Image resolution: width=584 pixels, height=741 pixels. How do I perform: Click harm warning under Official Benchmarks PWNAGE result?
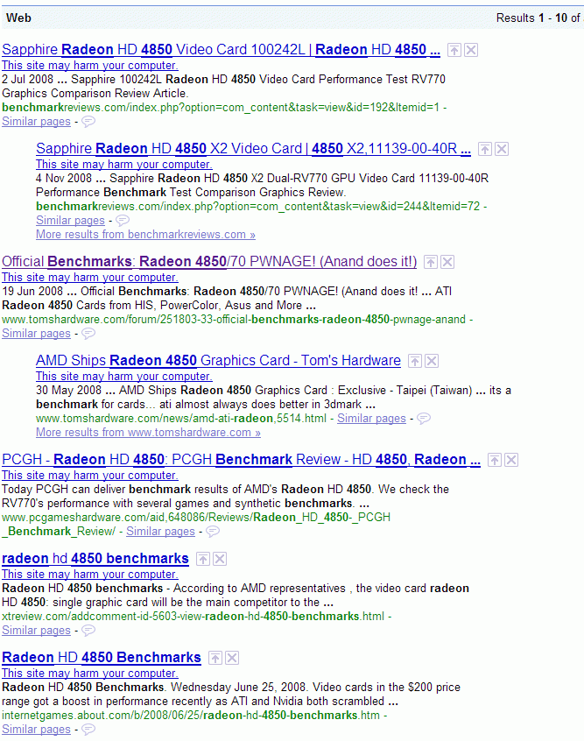click(90, 278)
